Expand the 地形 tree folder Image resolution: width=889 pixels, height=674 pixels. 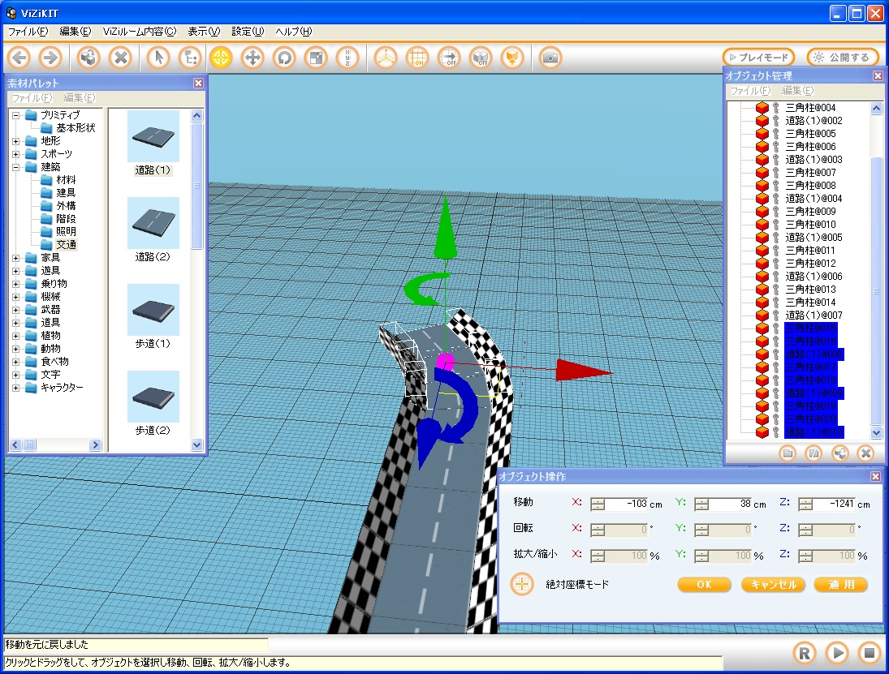click(x=16, y=141)
